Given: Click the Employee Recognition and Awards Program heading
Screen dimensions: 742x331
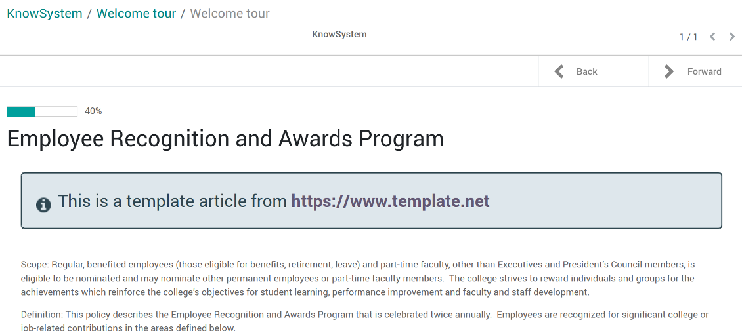Looking at the screenshot, I should pos(225,140).
